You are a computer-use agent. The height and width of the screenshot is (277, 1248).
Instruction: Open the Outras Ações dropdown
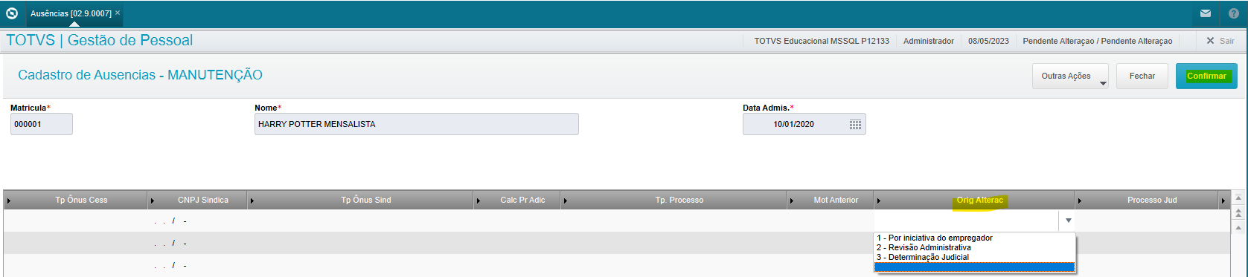tap(1070, 76)
